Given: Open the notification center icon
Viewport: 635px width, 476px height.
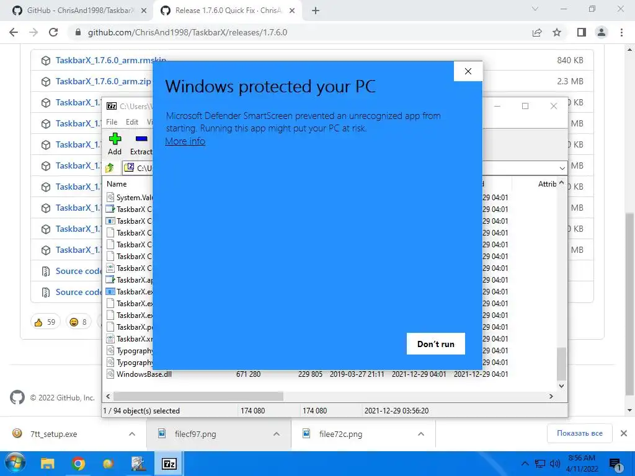Looking at the screenshot, I should 616,464.
